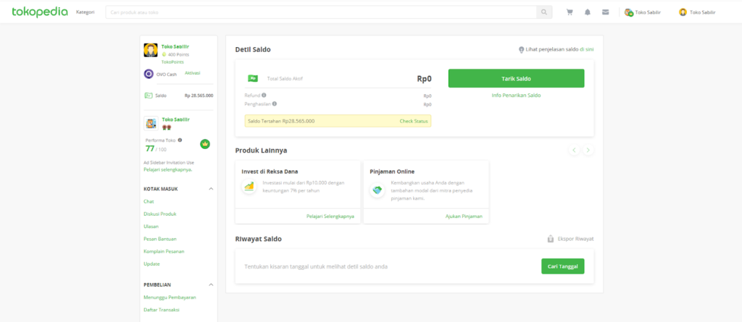The image size is (742, 322).
Task: Click the 'di sini' explanation link
Action: point(587,49)
